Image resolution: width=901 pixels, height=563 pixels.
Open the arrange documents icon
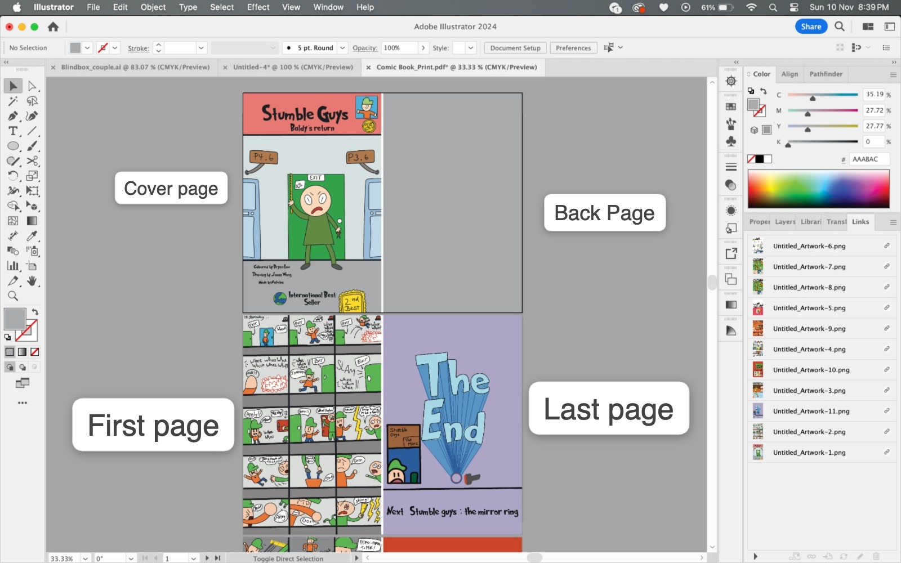tap(868, 26)
